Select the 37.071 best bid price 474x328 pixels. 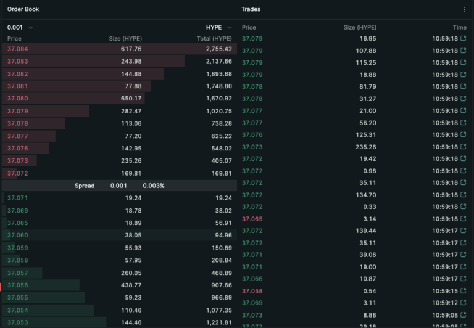point(18,198)
